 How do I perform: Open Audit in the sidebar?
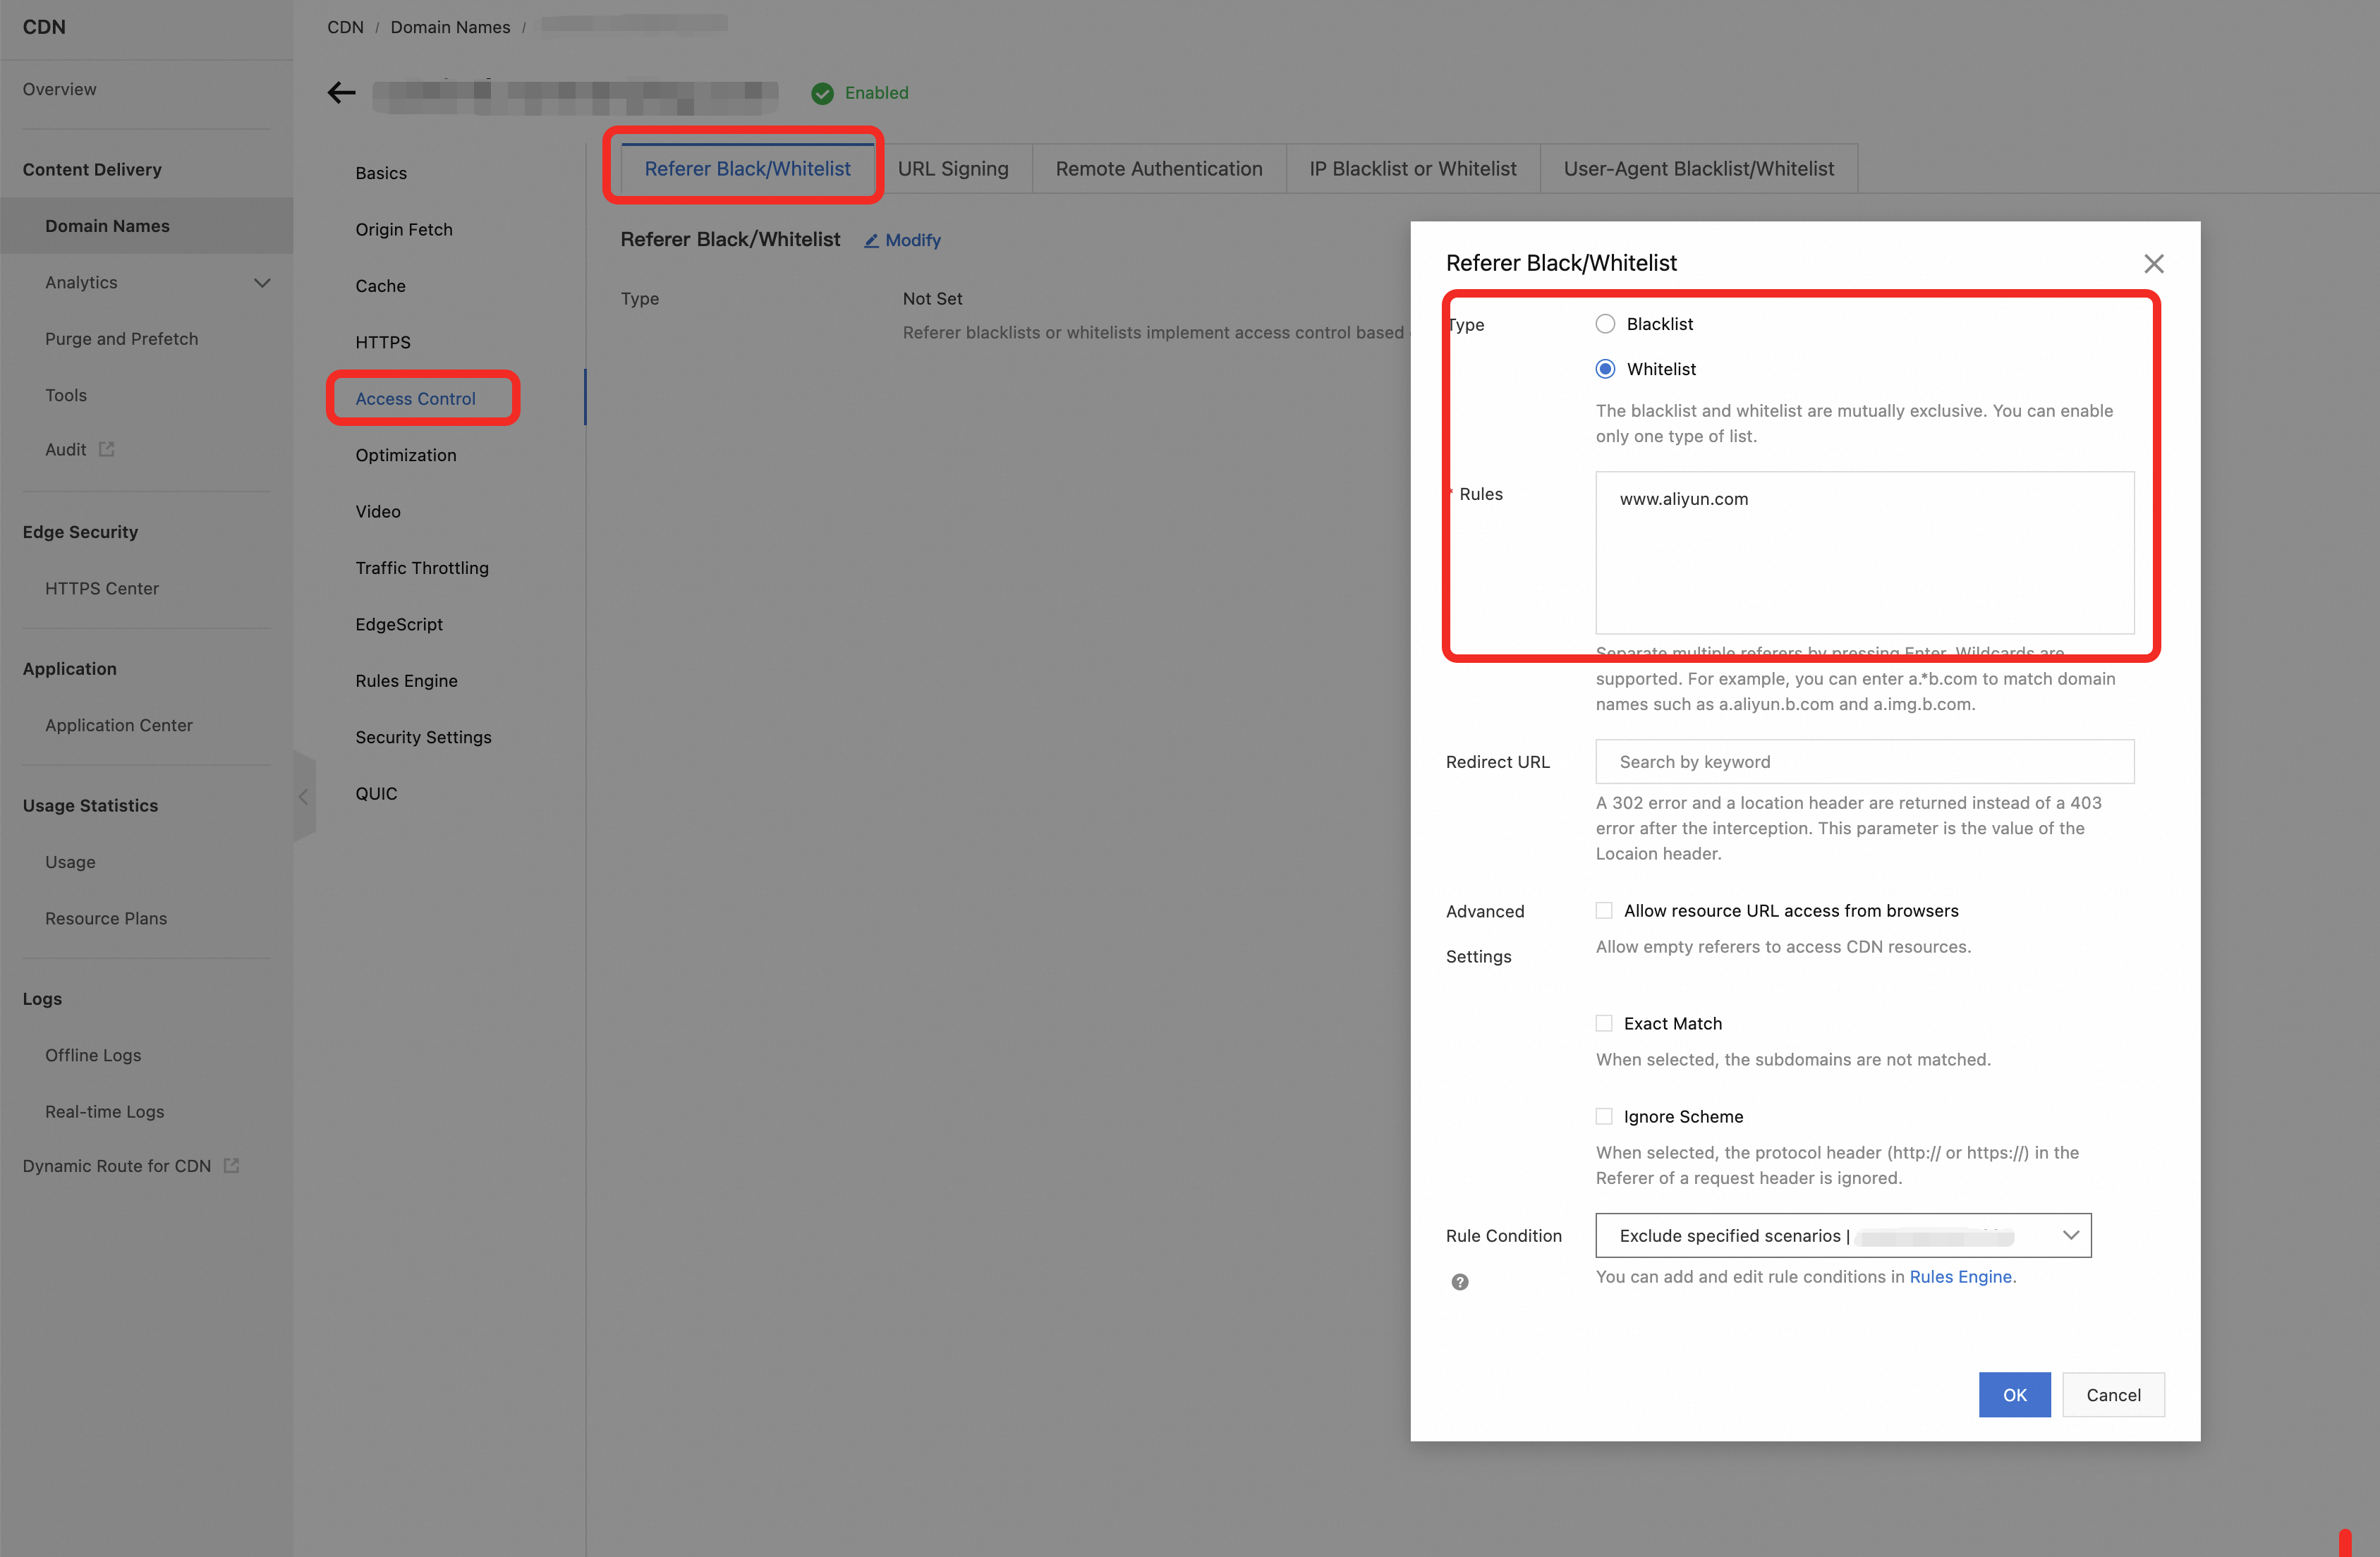coord(66,451)
